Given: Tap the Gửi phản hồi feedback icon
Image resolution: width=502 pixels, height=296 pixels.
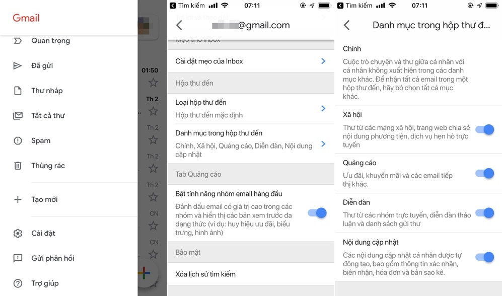Looking at the screenshot, I should (18, 258).
